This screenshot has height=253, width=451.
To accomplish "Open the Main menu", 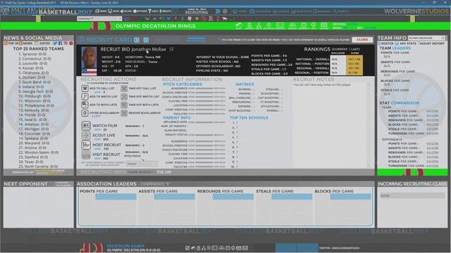I will pyautogui.click(x=101, y=11).
